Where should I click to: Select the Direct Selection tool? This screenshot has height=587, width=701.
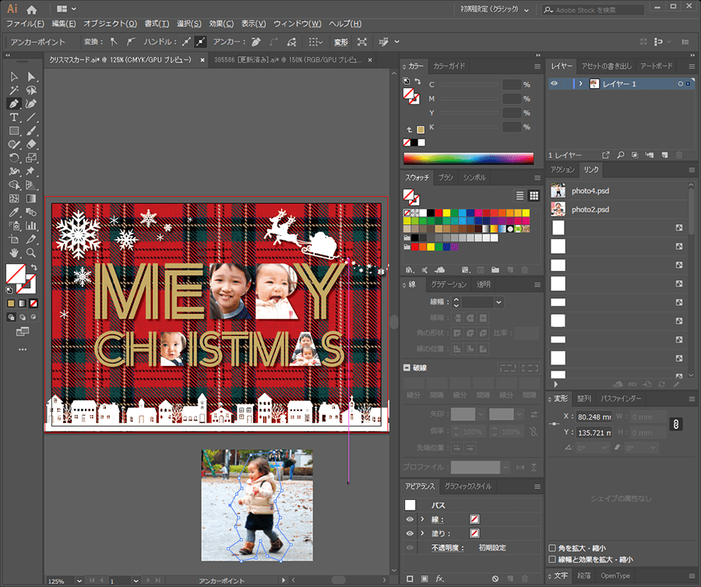pyautogui.click(x=31, y=76)
